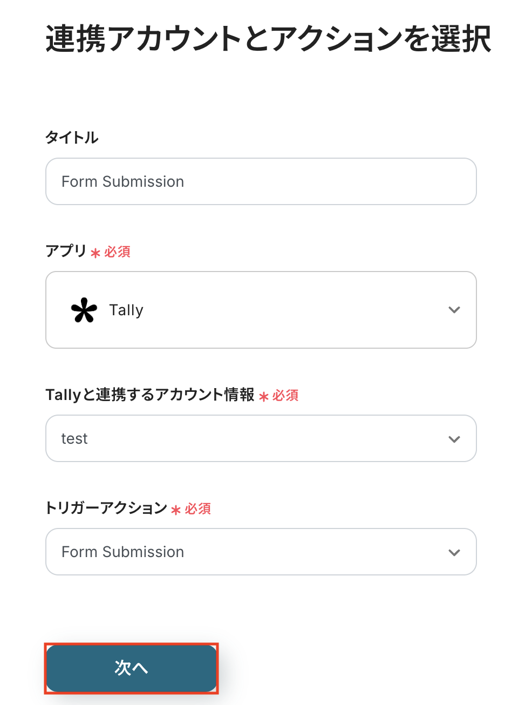This screenshot has height=705, width=532.
Task: Click 'Form Submission' trigger action value
Action: [x=123, y=552]
